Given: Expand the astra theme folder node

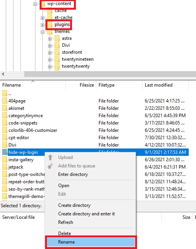Looking at the screenshot, I should (50, 39).
